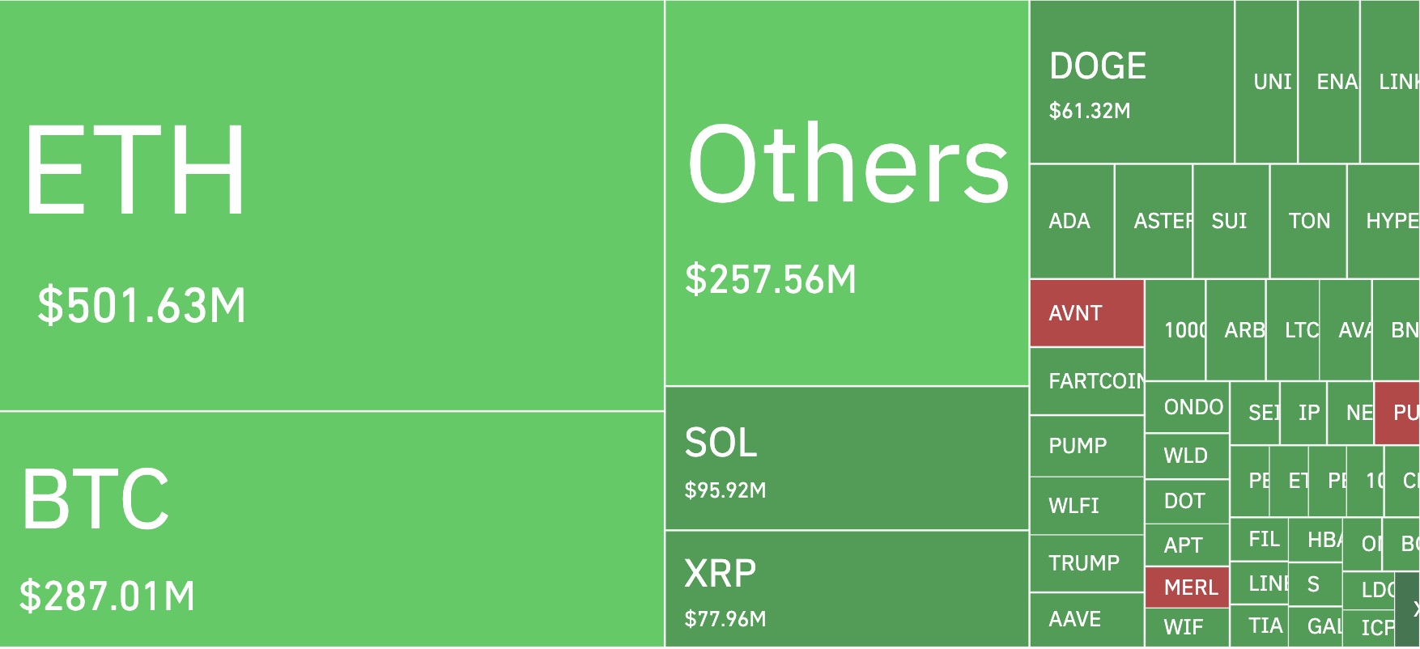
Task: Select the UNI tile
Action: tap(1267, 83)
